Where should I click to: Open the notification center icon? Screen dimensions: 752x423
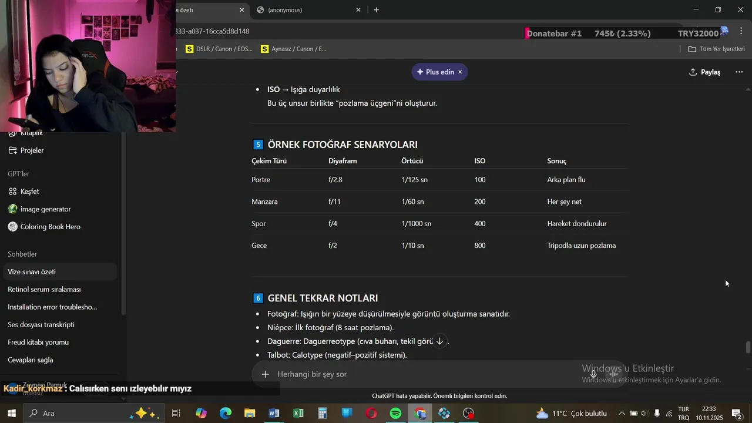737,413
